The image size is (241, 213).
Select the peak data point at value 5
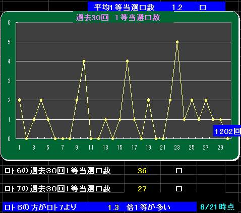coord(177,42)
